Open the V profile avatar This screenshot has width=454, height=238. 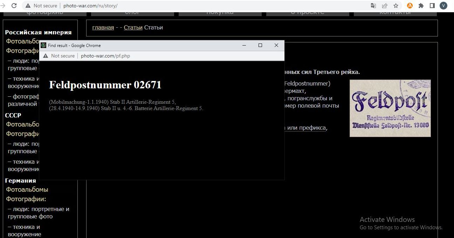[x=443, y=6]
